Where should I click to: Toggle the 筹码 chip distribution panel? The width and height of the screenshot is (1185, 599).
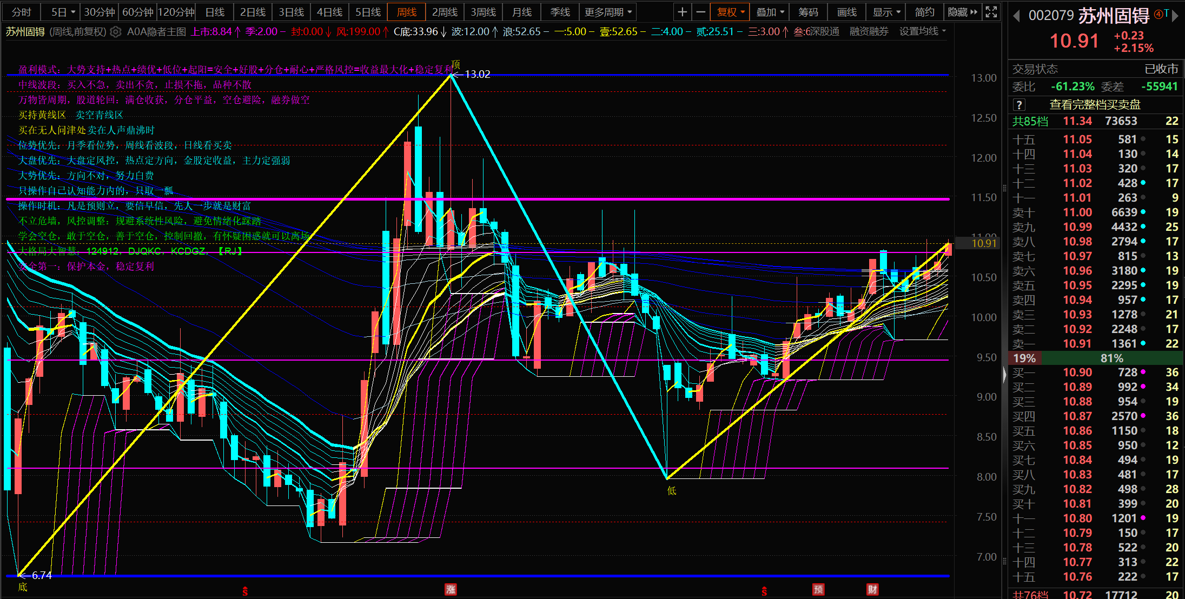808,12
